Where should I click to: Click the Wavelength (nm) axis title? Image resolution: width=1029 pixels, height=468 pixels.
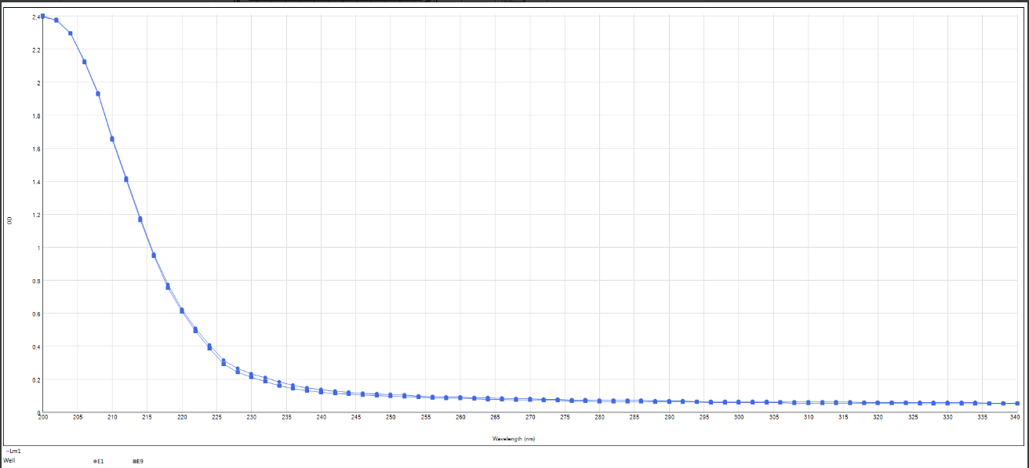[x=514, y=438]
